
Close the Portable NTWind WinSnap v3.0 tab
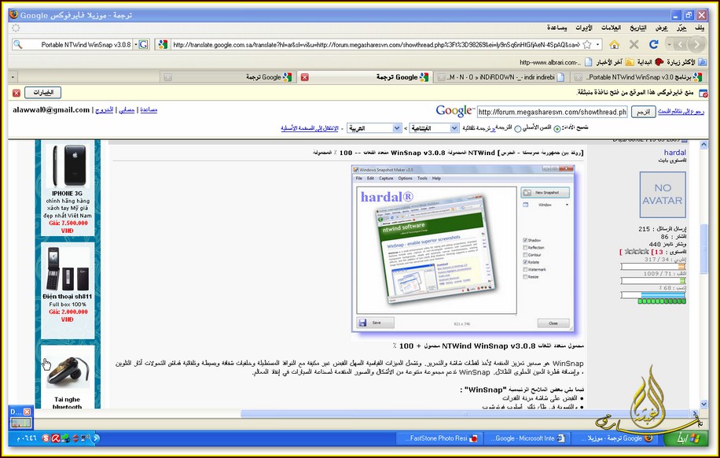click(x=578, y=77)
